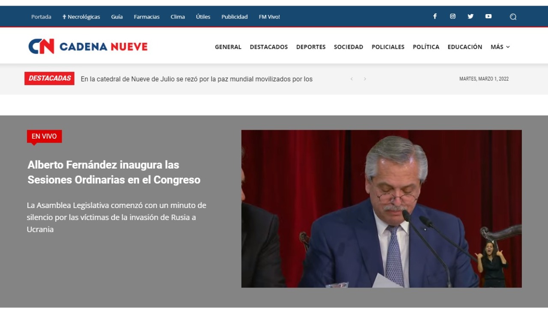Open the Instagram social icon
This screenshot has height=318, width=548.
pyautogui.click(x=453, y=17)
